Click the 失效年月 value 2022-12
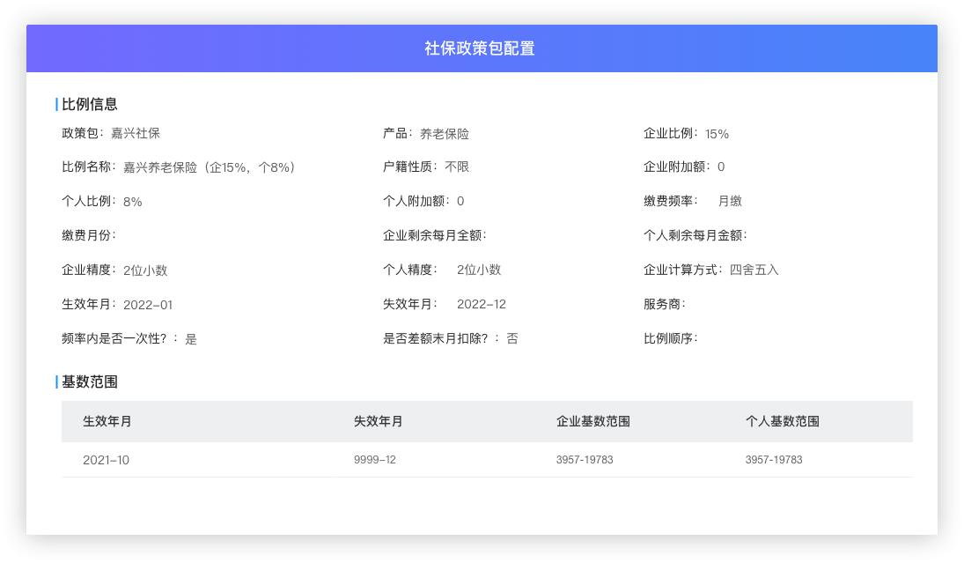 point(481,304)
